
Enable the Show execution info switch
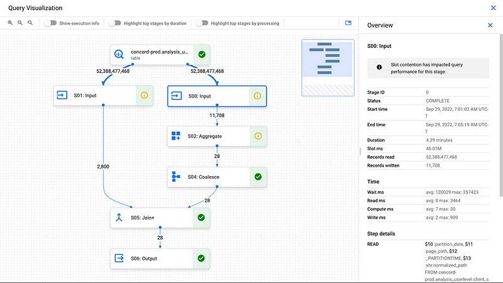coord(50,23)
